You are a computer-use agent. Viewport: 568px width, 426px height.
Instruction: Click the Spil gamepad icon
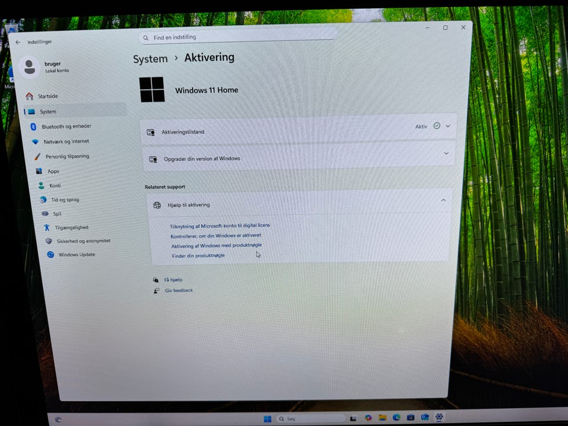(x=46, y=214)
